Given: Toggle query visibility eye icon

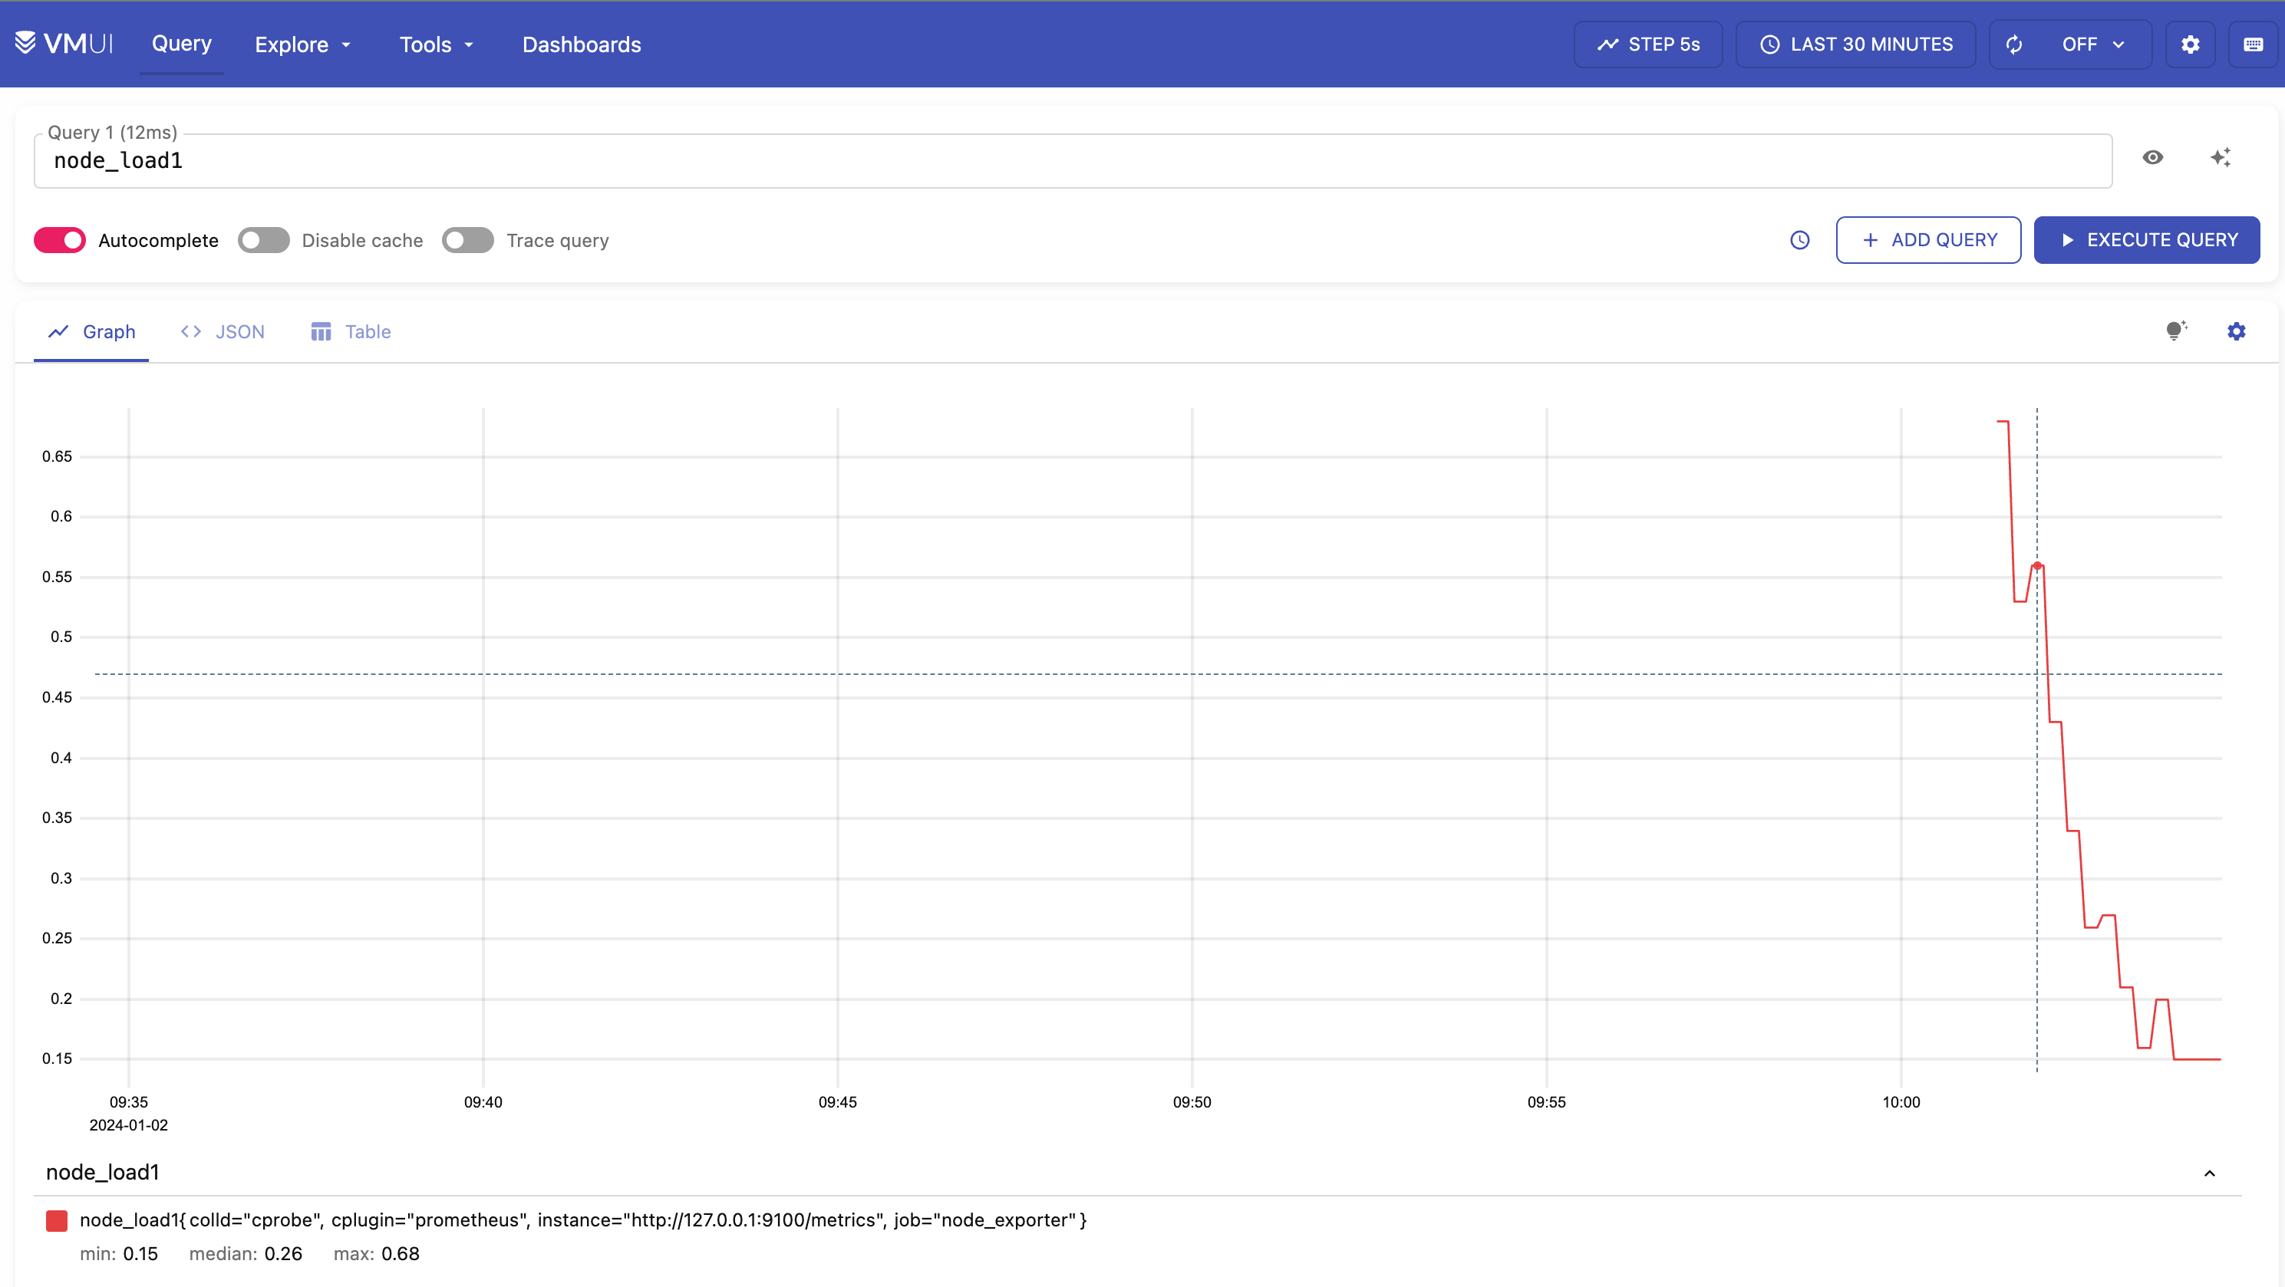Looking at the screenshot, I should pos(2153,158).
